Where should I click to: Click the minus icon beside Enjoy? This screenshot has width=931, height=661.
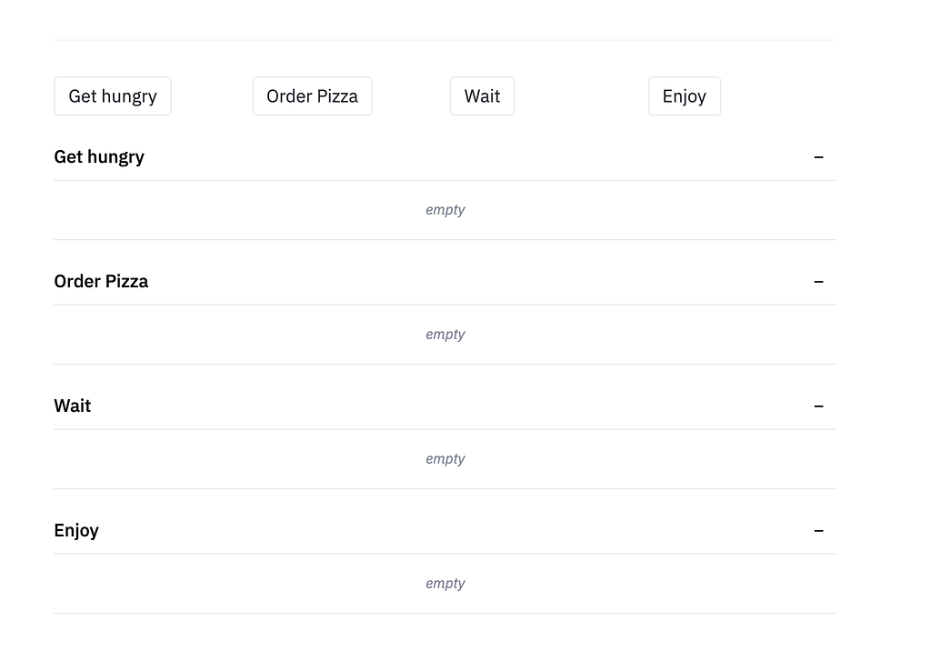[818, 530]
